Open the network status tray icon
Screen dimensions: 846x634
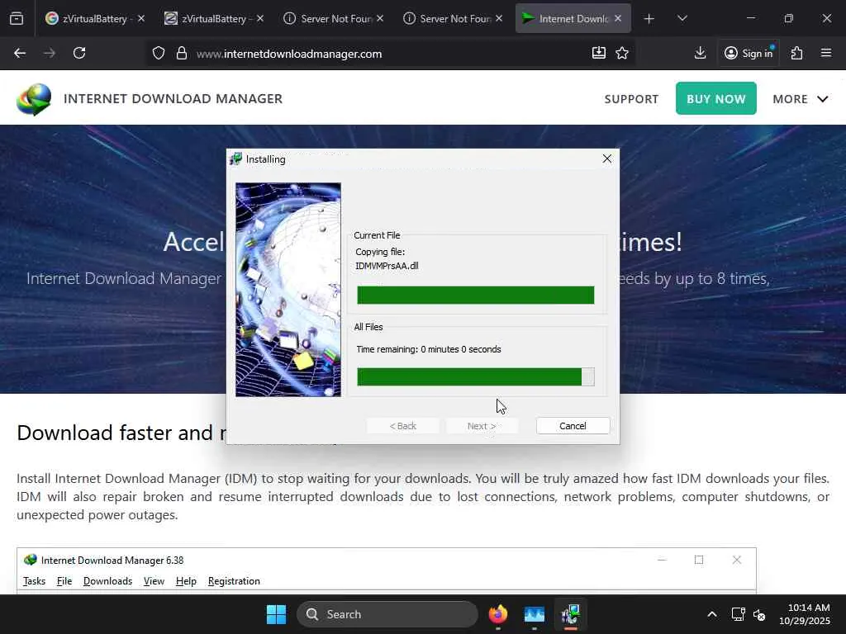[738, 614]
